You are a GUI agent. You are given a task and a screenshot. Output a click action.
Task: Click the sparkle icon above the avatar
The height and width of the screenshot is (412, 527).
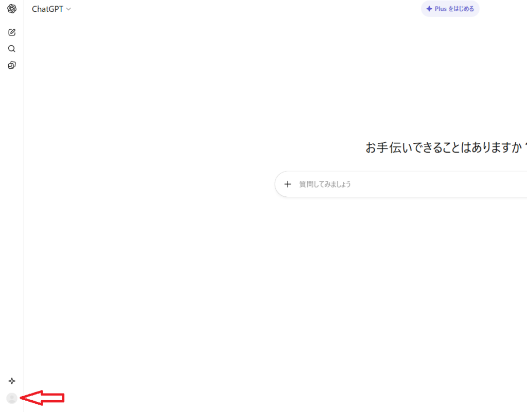12,381
